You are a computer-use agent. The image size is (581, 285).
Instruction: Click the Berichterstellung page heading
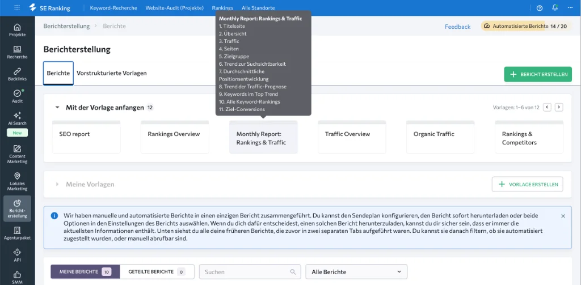(77, 49)
